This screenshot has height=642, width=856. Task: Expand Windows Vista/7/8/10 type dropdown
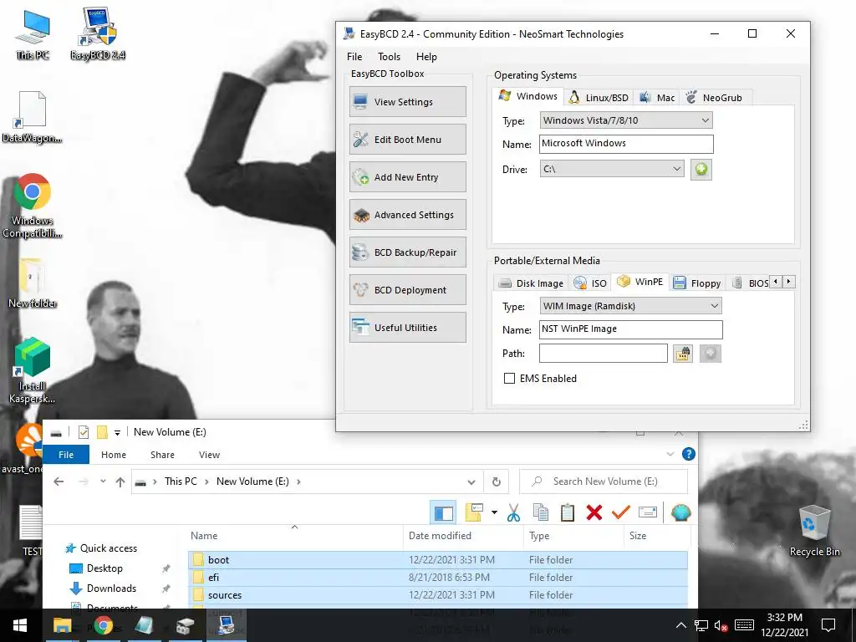click(625, 120)
